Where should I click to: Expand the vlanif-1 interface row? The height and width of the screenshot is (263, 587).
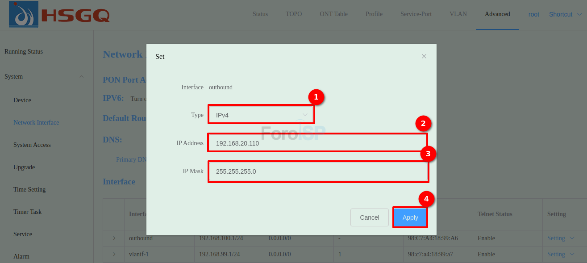114,254
